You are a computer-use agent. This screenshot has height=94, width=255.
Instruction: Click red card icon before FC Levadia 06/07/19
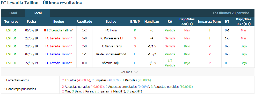pyautogui.click(x=45, y=30)
